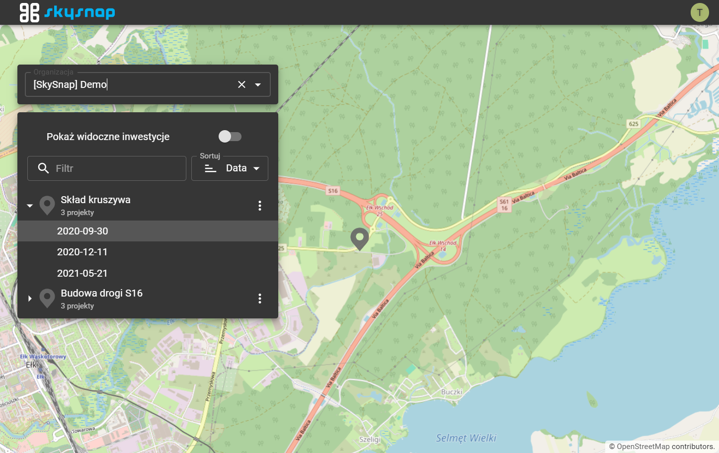Click the search magnifier icon
The height and width of the screenshot is (453, 719).
coord(44,168)
